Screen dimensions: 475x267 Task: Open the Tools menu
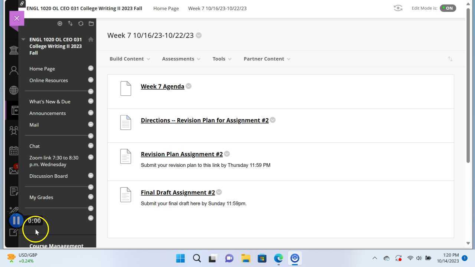click(x=222, y=59)
